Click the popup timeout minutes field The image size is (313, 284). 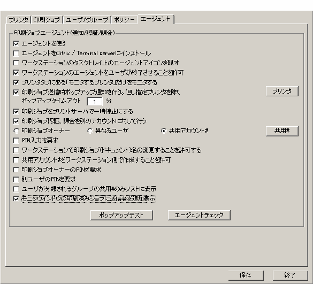95,102
